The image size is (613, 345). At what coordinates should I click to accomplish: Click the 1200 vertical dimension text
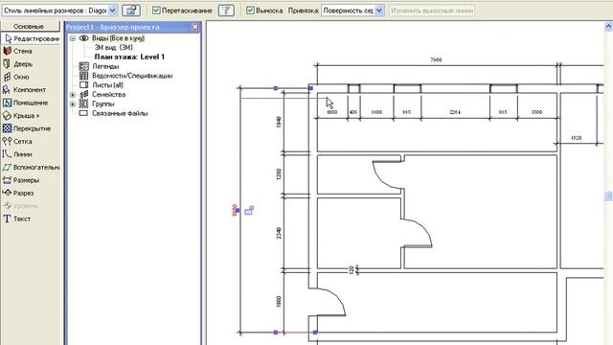tap(279, 174)
